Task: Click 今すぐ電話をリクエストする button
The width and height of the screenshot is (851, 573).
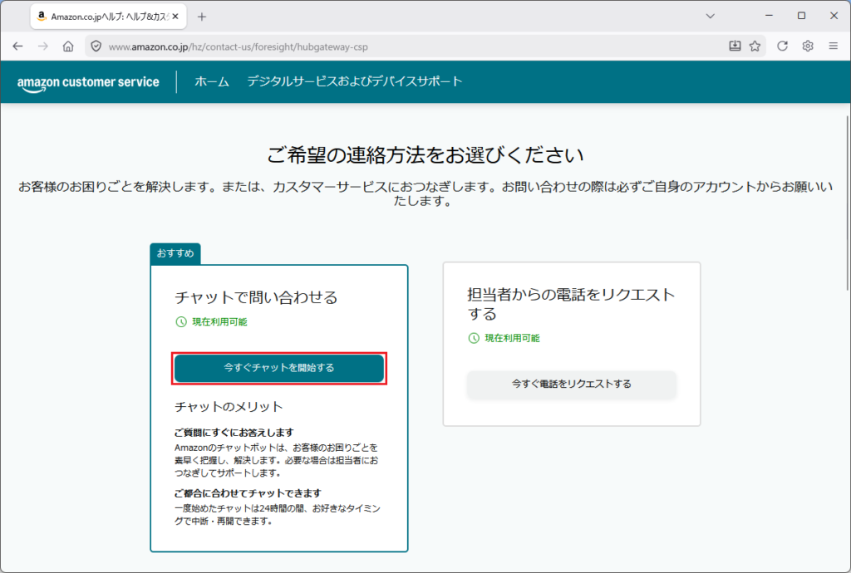Action: [x=572, y=384]
